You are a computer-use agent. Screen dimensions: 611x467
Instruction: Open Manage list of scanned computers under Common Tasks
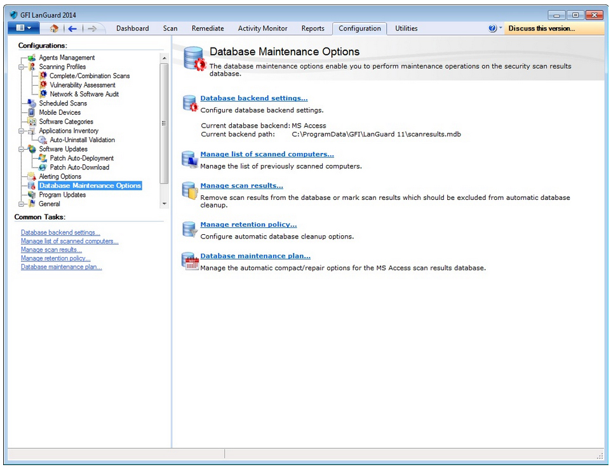(70, 241)
